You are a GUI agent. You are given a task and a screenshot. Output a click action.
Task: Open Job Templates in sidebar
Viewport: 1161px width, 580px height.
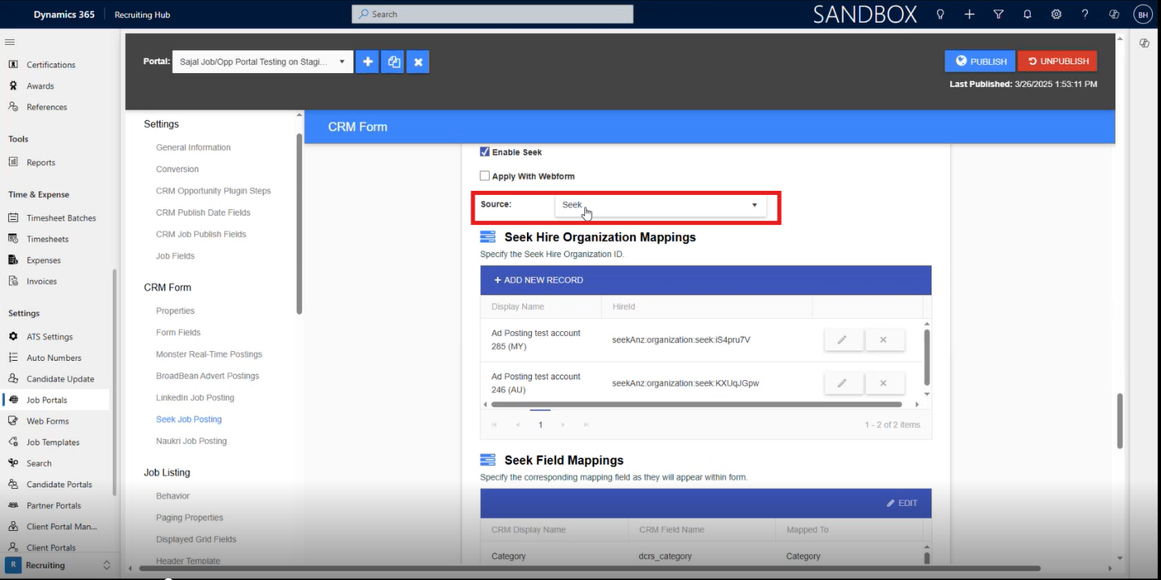pos(53,442)
